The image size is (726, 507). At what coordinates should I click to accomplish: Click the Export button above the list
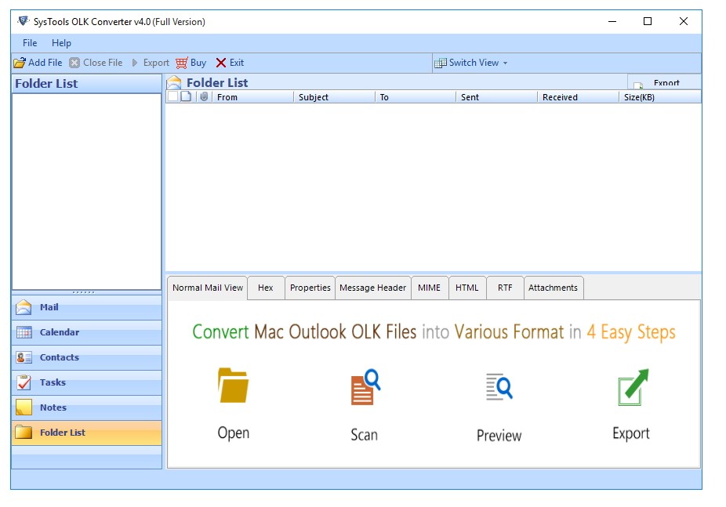(x=664, y=82)
